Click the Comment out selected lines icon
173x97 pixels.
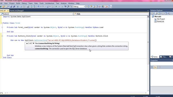tap(32, 6)
